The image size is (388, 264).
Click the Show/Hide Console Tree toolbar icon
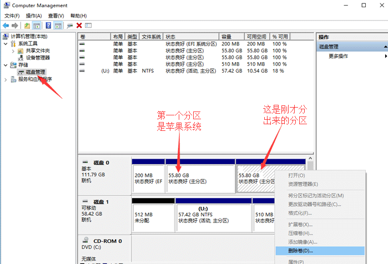(x=37, y=26)
